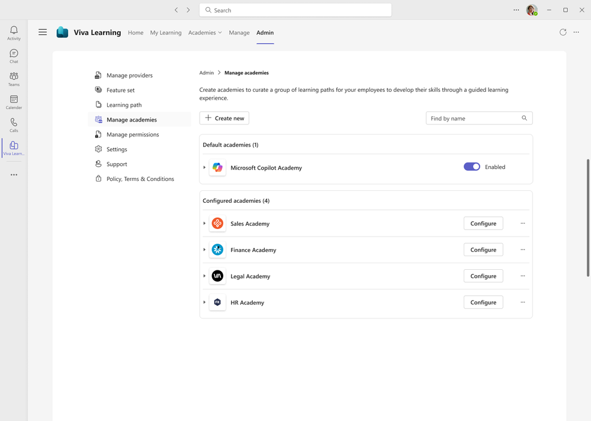Viewport: 591px width, 421px height.
Task: Click the Find by name search field
Action: point(474,118)
